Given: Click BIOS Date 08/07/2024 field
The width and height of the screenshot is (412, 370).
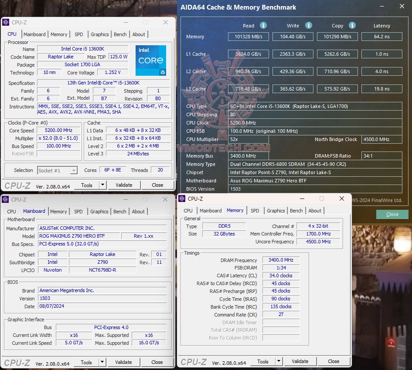Looking at the screenshot, I should click(x=102, y=306).
